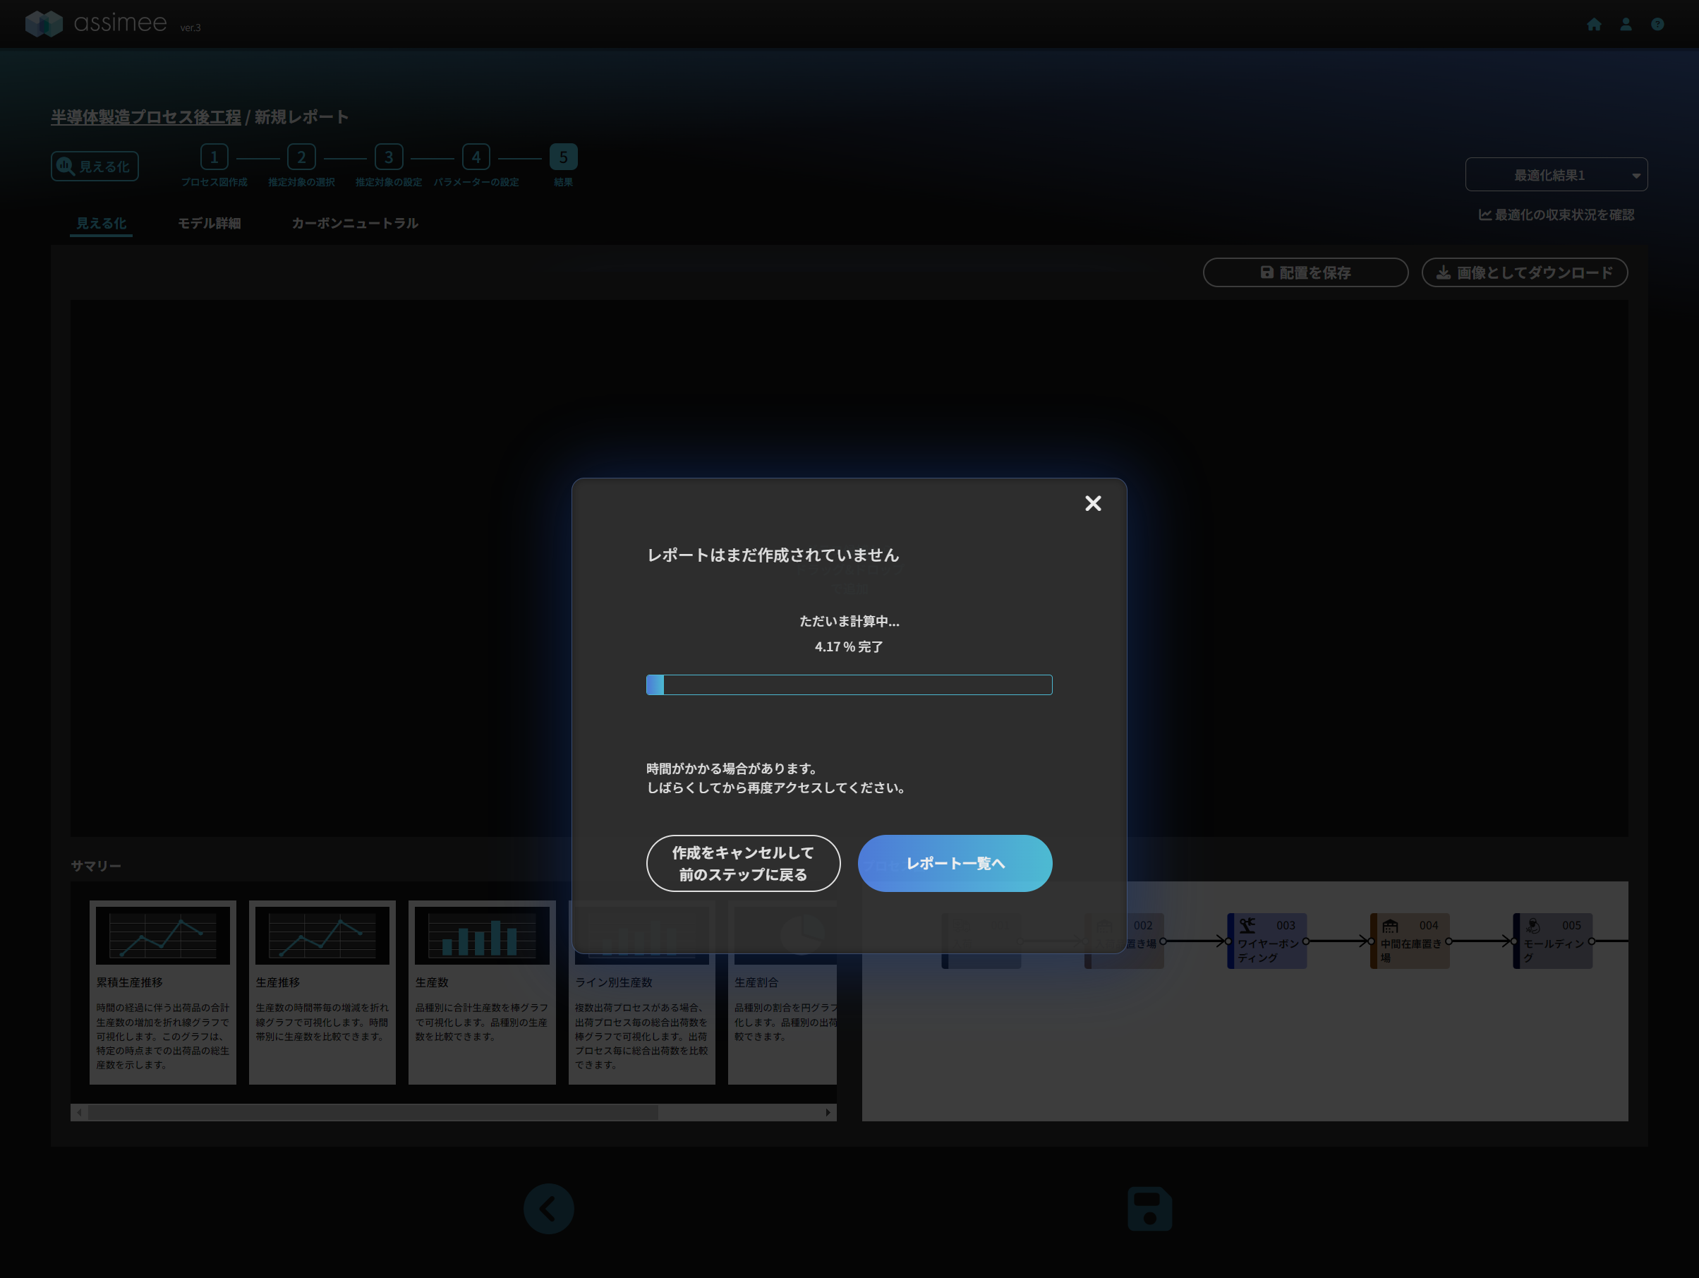Select process node 003 ワイヤーボンディング

pyautogui.click(x=1266, y=941)
